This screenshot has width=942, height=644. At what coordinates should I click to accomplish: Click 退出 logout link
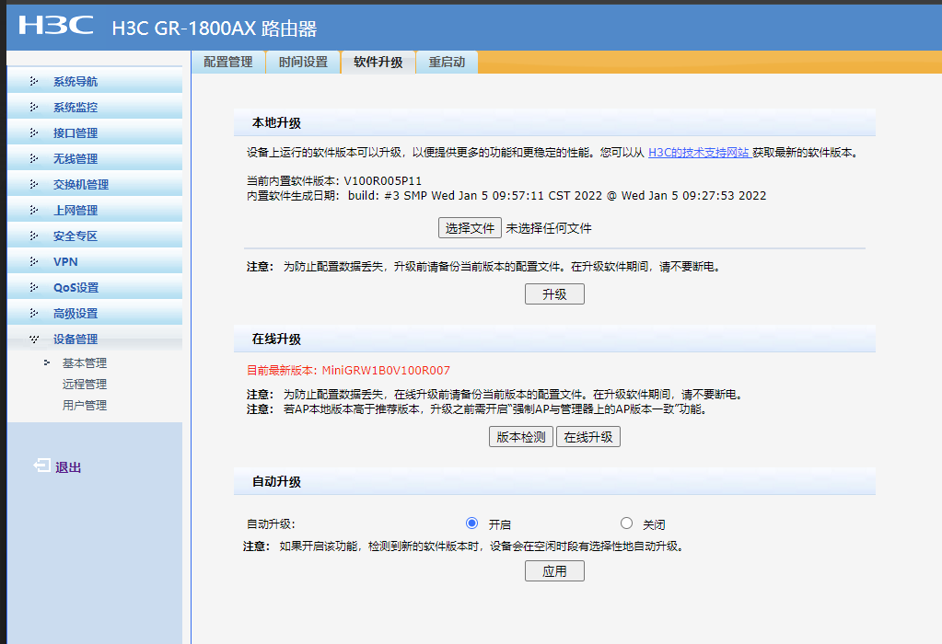(68, 467)
